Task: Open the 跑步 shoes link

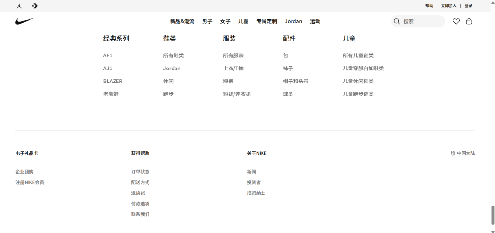Action: tap(168, 94)
